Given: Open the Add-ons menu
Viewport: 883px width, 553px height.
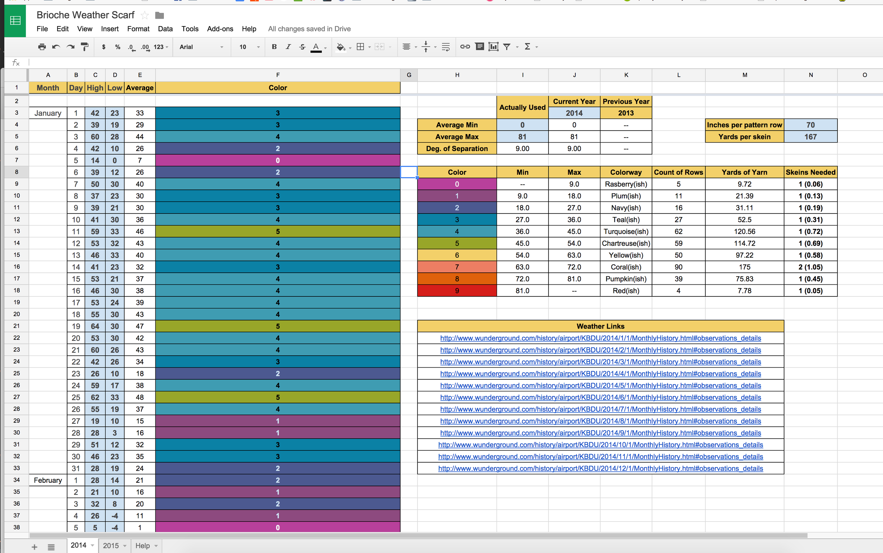Looking at the screenshot, I should point(220,29).
